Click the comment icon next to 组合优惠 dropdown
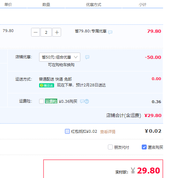 pos(87,57)
